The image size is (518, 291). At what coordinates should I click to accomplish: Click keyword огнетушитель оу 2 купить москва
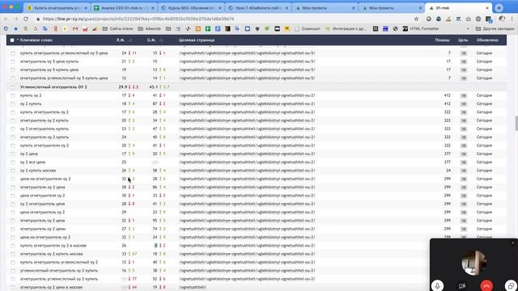(x=51, y=254)
